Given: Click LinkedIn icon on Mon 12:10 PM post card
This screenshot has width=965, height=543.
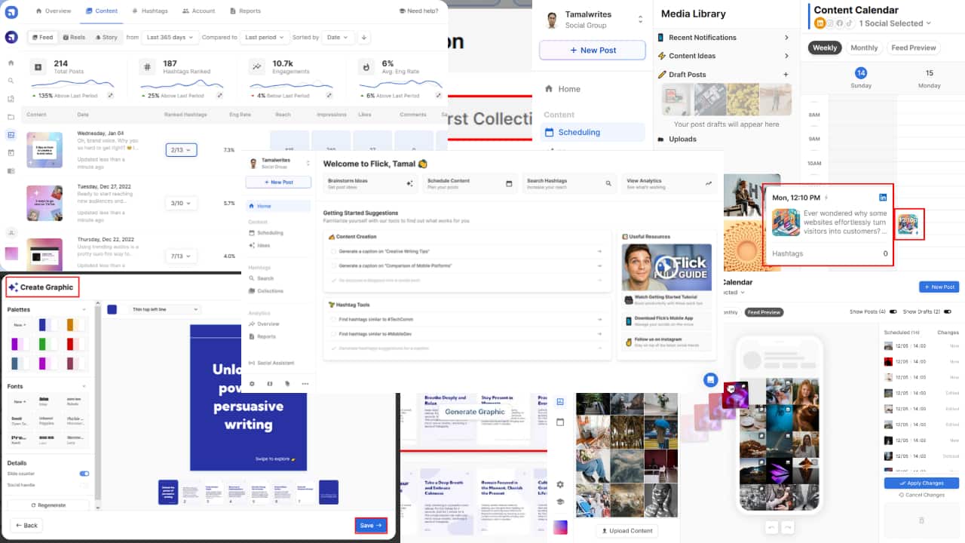Looking at the screenshot, I should [x=883, y=198].
